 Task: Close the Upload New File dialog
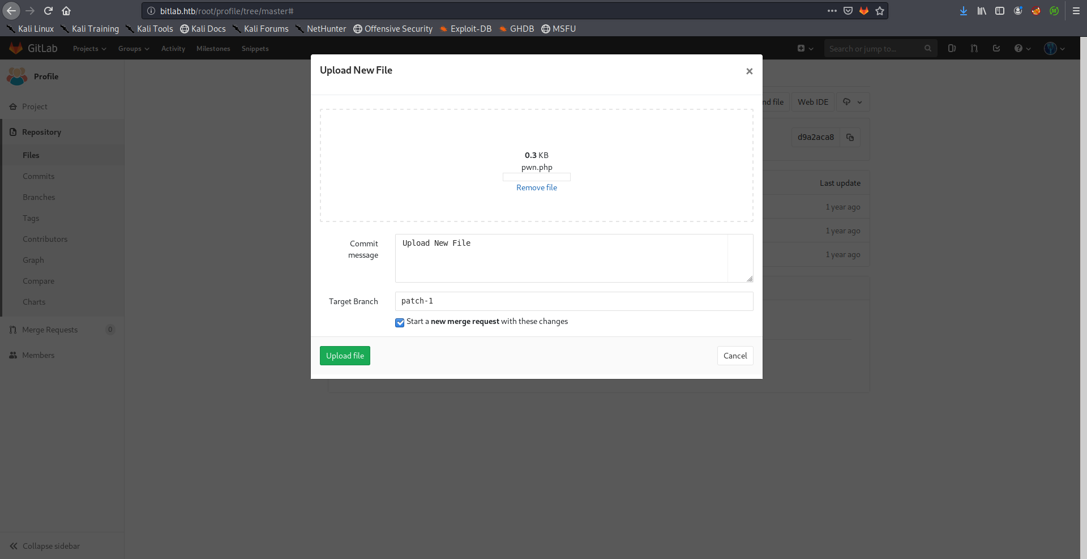749,71
